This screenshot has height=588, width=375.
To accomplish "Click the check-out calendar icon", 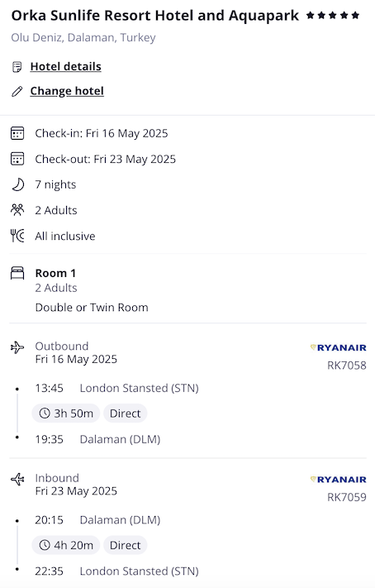I will pos(17,159).
